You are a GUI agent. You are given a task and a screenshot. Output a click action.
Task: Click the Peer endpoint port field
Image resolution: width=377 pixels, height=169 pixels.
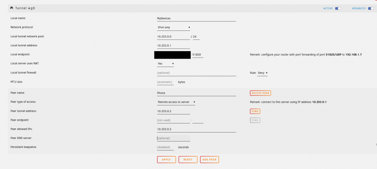point(198,120)
